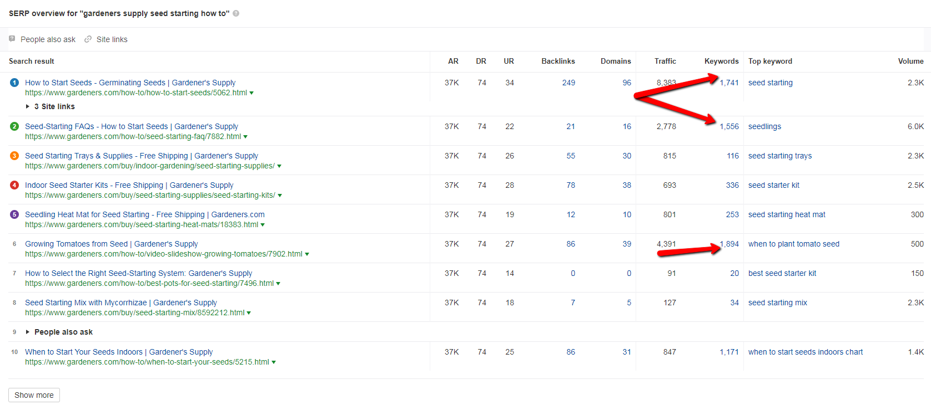The height and width of the screenshot is (410, 931).
Task: Open Growing Tomatoes from Seed result title
Action: [x=112, y=244]
